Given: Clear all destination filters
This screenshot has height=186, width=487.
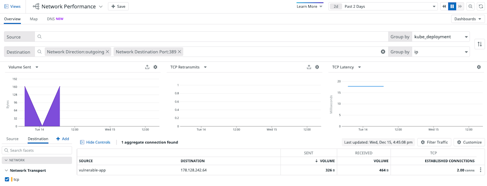Looking at the screenshot, I should pyautogui.click(x=383, y=52).
